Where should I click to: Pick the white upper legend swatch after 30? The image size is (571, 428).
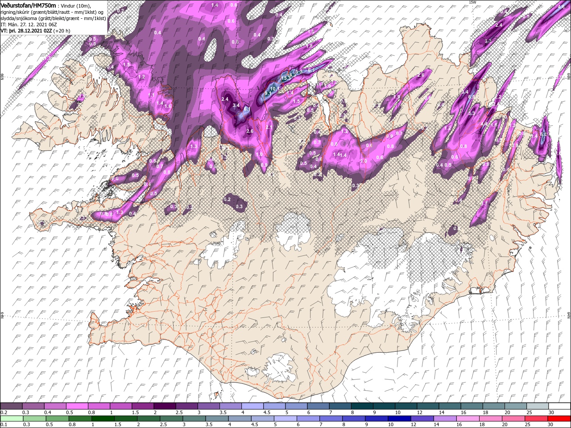(559, 406)
